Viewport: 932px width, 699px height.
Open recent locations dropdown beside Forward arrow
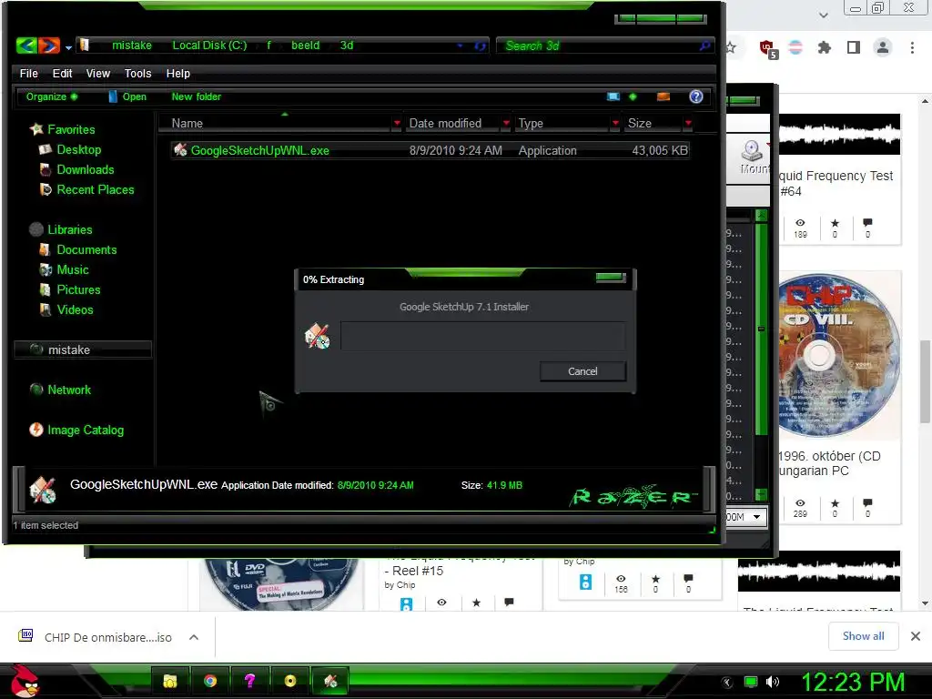coord(68,47)
